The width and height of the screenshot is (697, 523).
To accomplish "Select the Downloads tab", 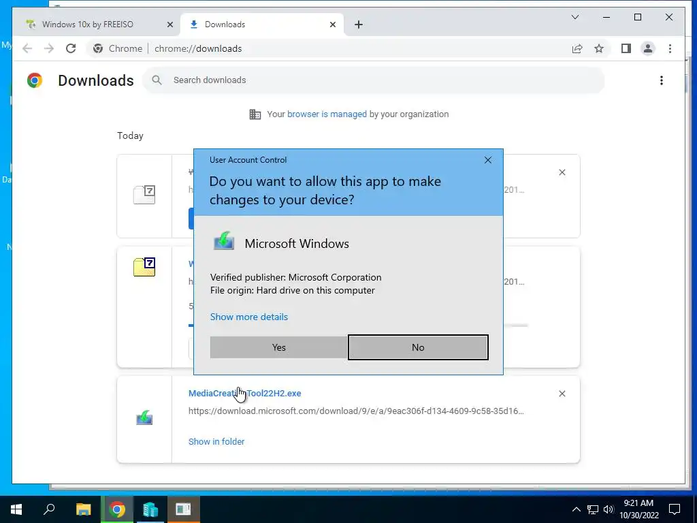I will (262, 25).
